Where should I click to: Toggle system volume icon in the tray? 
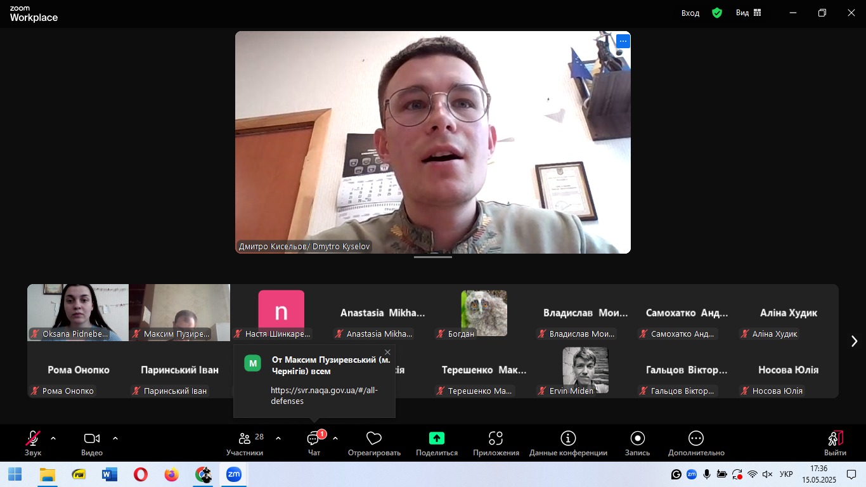pos(767,474)
